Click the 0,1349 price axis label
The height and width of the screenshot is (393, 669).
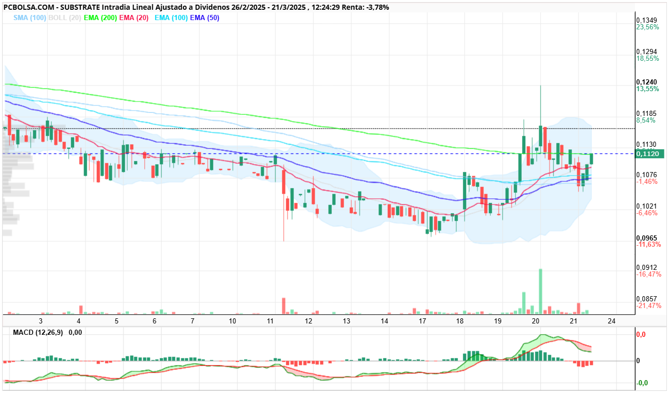coord(647,20)
